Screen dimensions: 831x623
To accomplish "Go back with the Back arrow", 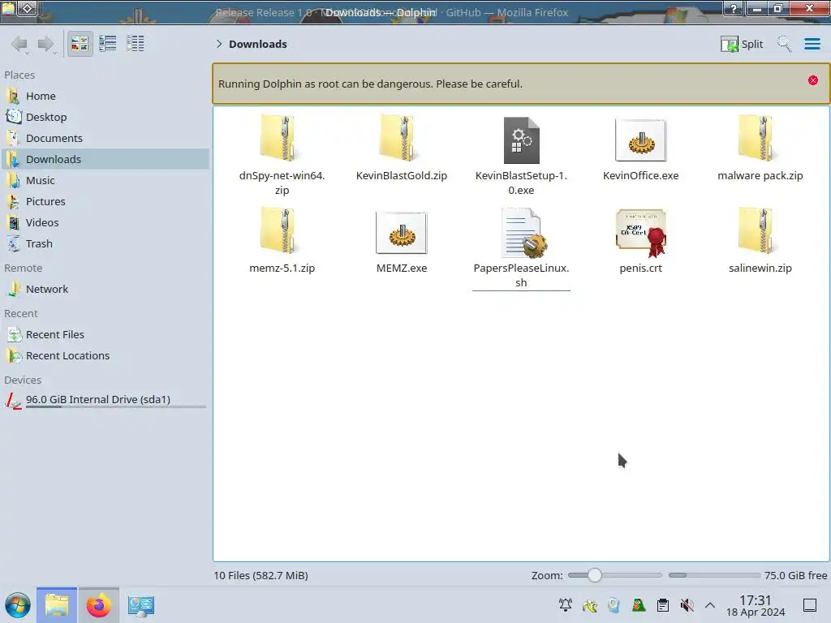I will (x=19, y=44).
